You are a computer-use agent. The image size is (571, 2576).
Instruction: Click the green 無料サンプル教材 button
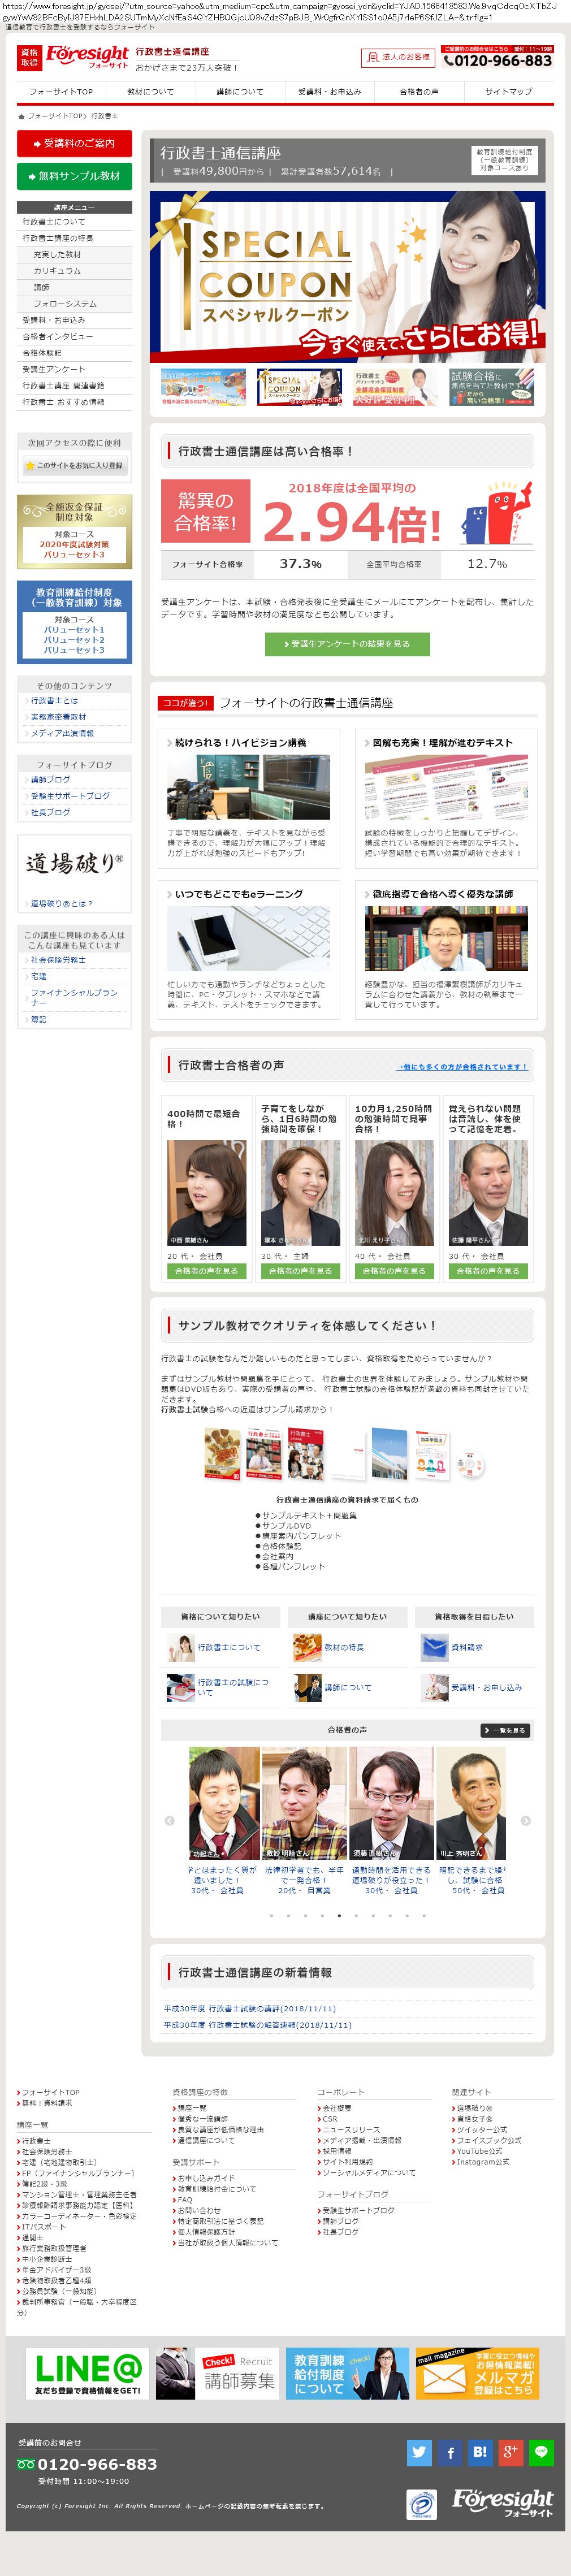tap(74, 176)
